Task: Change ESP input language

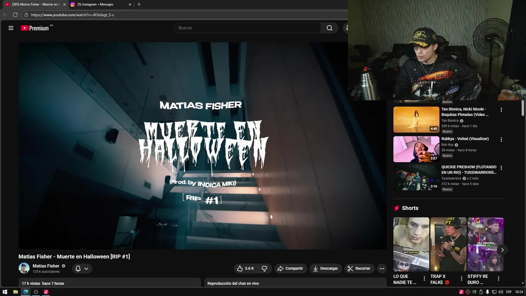Action: [509, 292]
